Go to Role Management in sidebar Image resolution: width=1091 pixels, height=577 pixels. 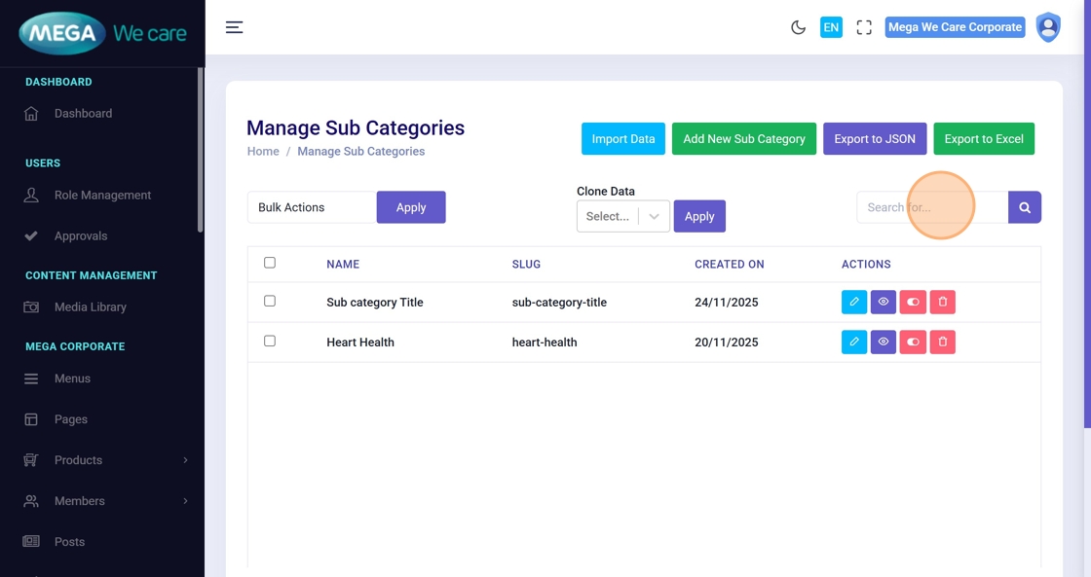(102, 196)
